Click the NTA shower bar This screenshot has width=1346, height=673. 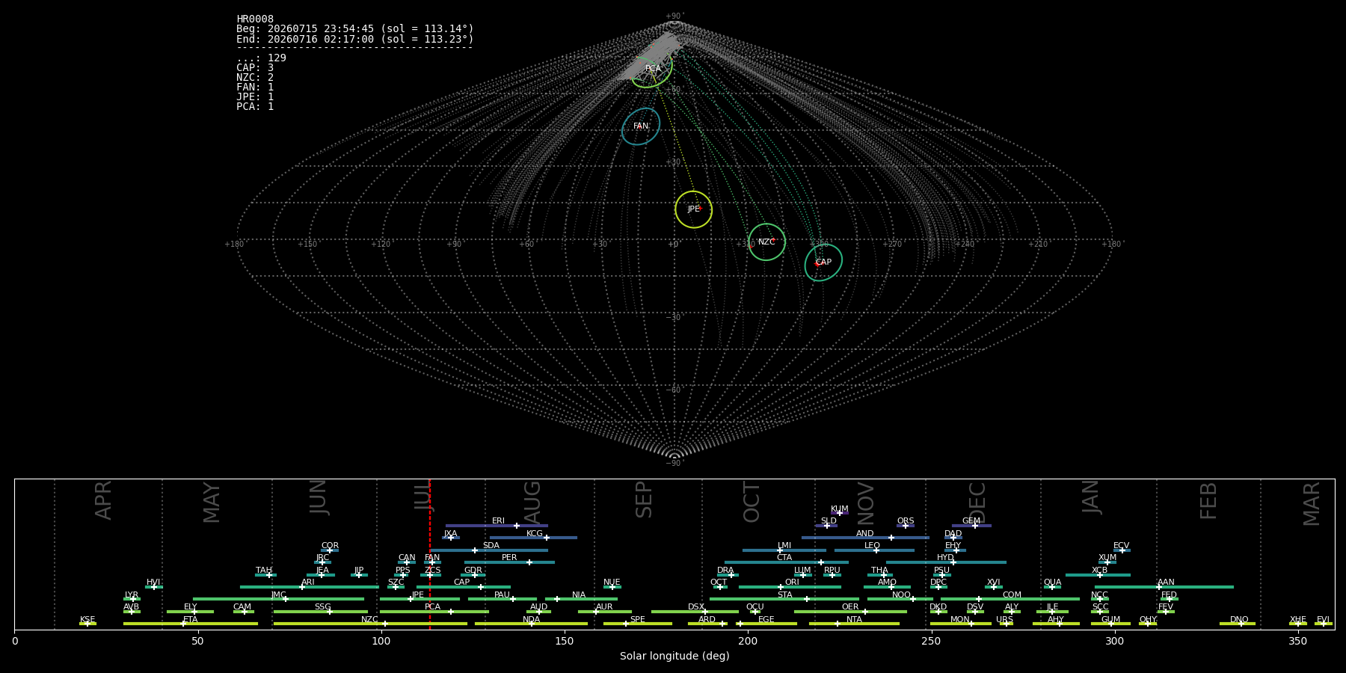[x=854, y=624]
